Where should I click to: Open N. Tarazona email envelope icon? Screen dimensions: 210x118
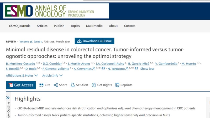[136, 68]
